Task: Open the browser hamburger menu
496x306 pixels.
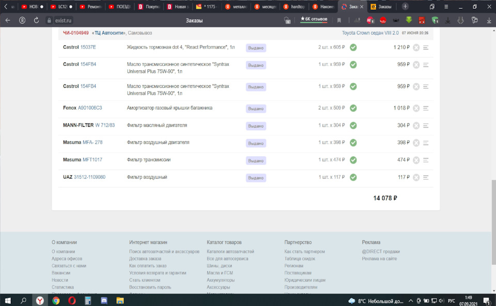Action: pos(446,6)
